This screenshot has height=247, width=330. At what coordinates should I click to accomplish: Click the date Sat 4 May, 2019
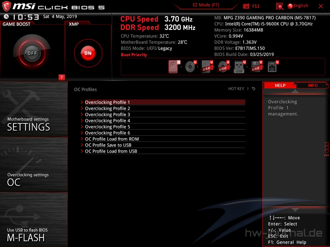[x=60, y=16]
